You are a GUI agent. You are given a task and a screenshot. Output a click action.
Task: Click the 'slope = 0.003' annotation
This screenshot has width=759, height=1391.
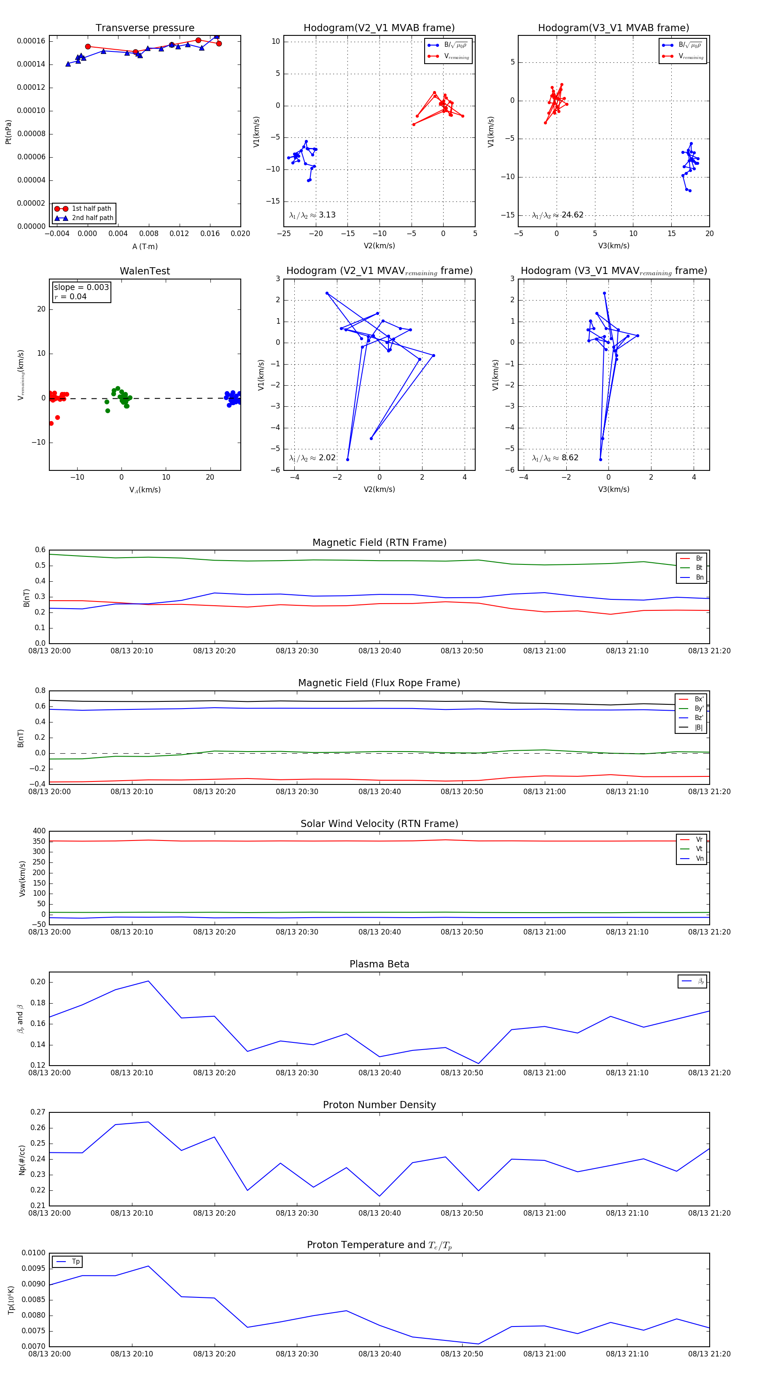point(81,287)
